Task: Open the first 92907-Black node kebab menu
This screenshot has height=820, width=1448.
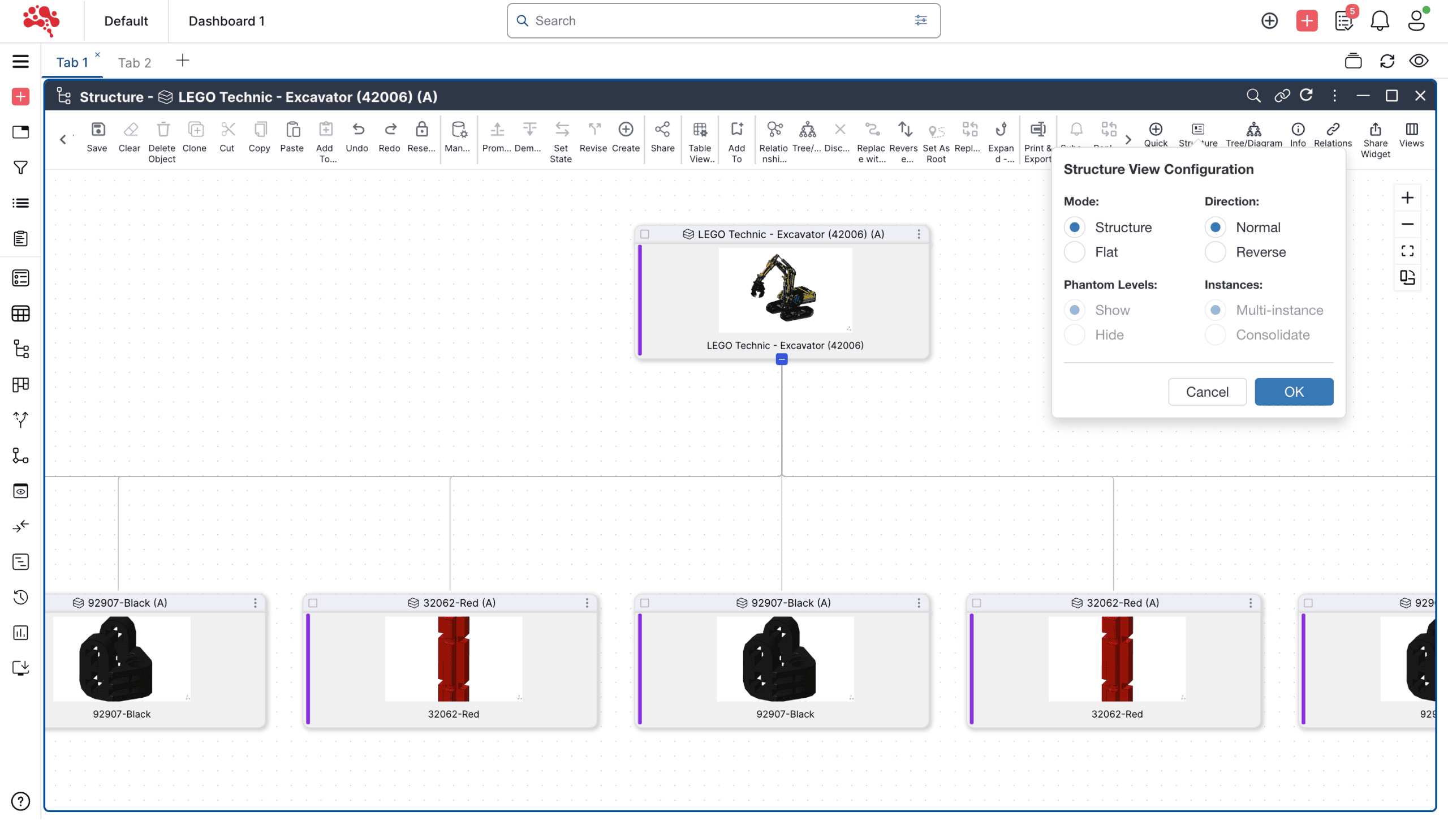Action: 256,603
